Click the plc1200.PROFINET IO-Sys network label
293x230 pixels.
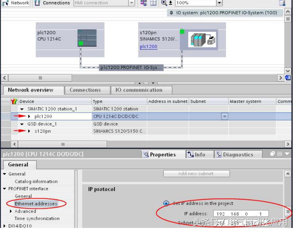coord(131,67)
